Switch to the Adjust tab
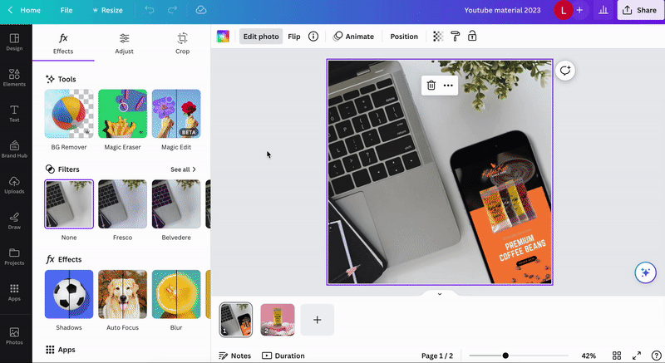This screenshot has width=665, height=363. pos(124,43)
